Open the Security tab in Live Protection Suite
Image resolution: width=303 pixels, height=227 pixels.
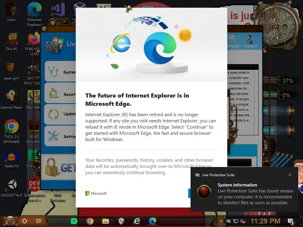(x=60, y=93)
